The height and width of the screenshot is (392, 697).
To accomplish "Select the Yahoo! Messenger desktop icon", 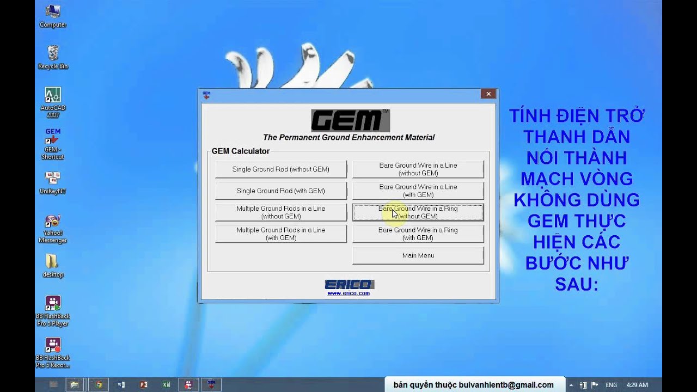I will (53, 229).
